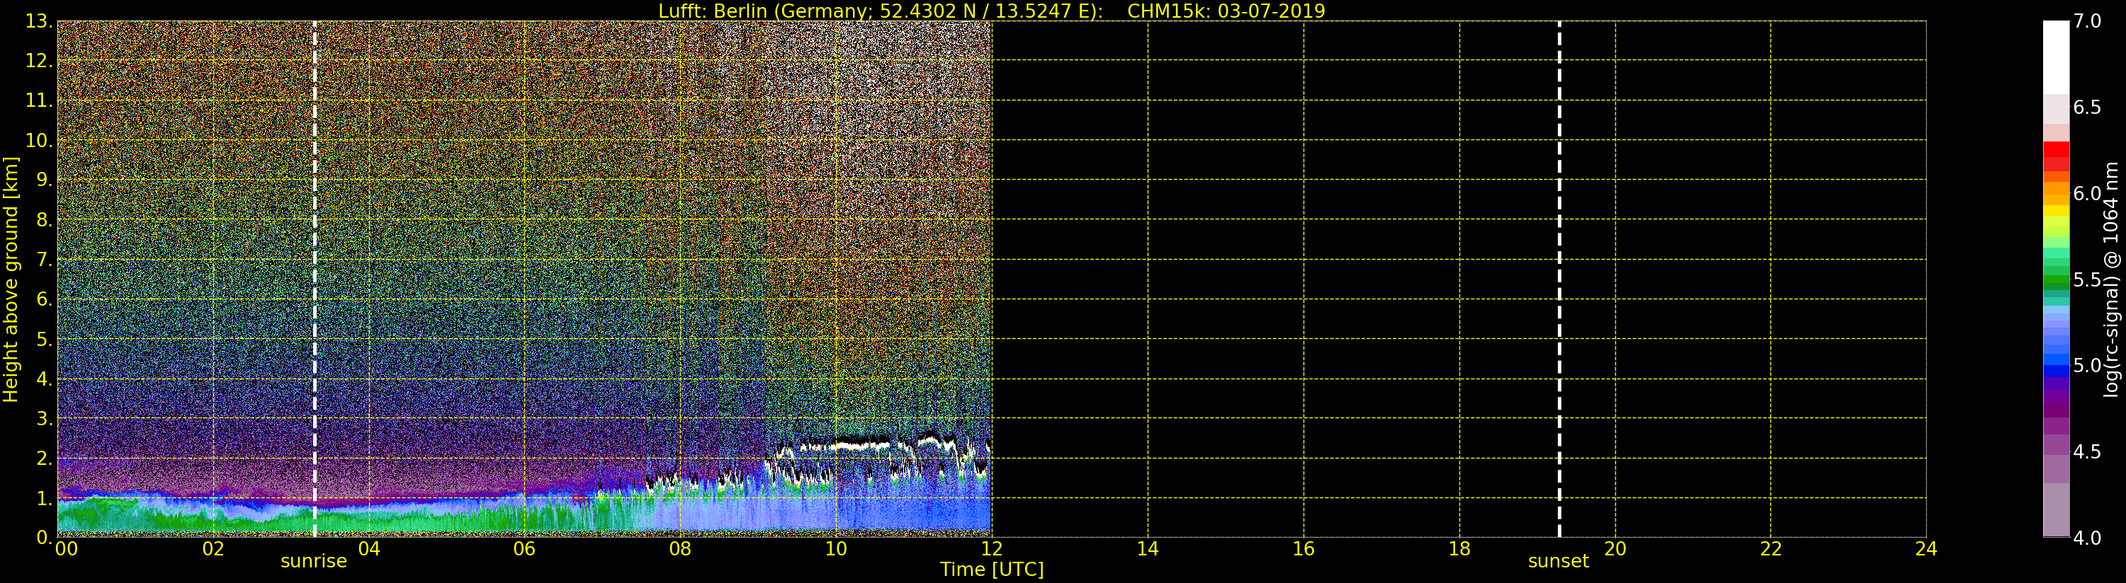Click the time axis tick label '24'
The image size is (2126, 583).
[1926, 549]
